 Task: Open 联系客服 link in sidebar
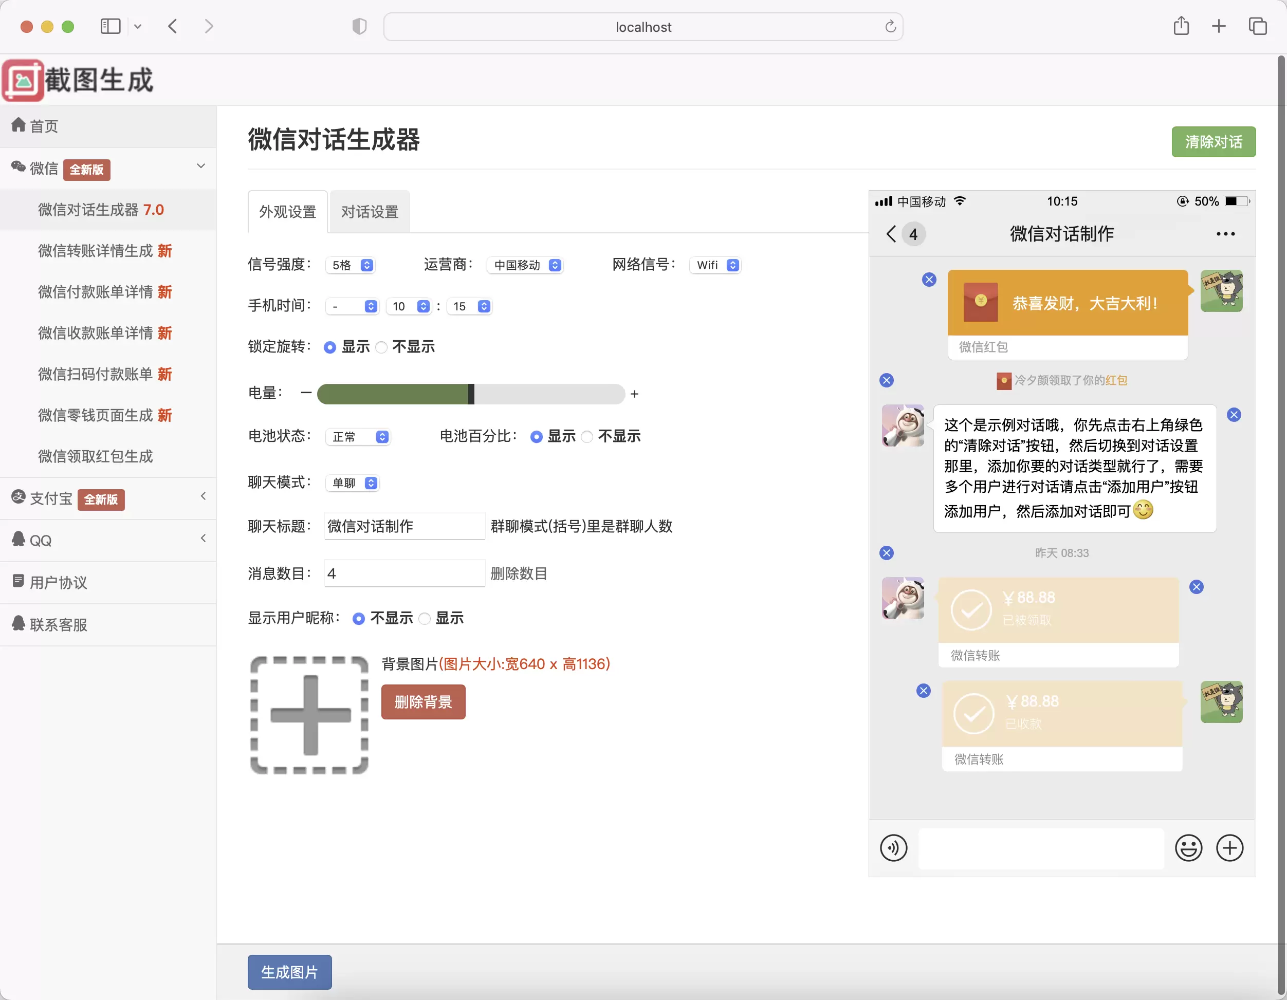coord(108,625)
